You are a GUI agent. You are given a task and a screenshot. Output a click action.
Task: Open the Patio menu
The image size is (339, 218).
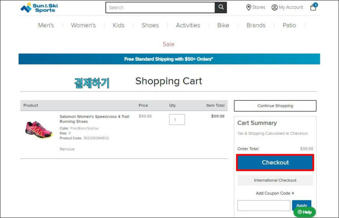coord(289,25)
